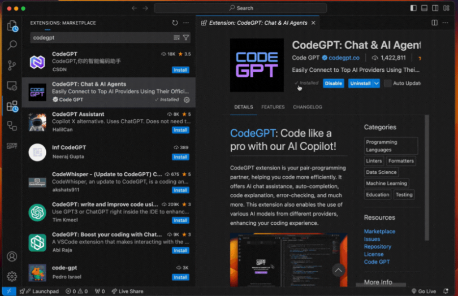Go forward with the navigation arrow
Screen dimensions: 458x296
tap(145, 8)
